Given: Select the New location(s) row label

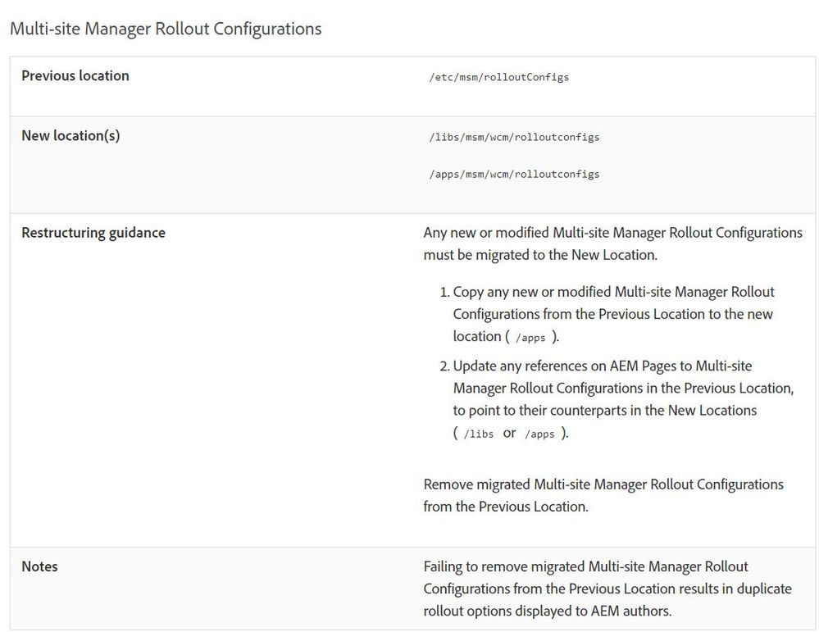Looking at the screenshot, I should (71, 135).
